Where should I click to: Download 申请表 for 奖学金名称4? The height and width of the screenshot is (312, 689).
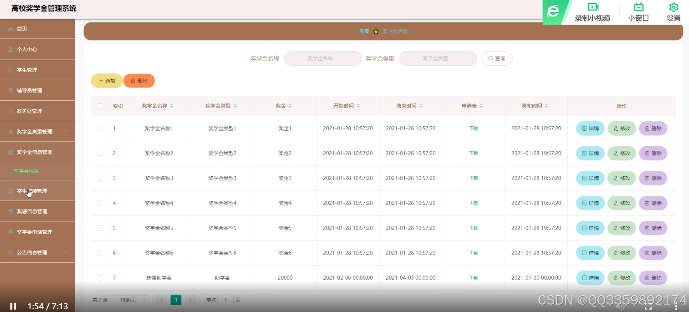point(473,203)
